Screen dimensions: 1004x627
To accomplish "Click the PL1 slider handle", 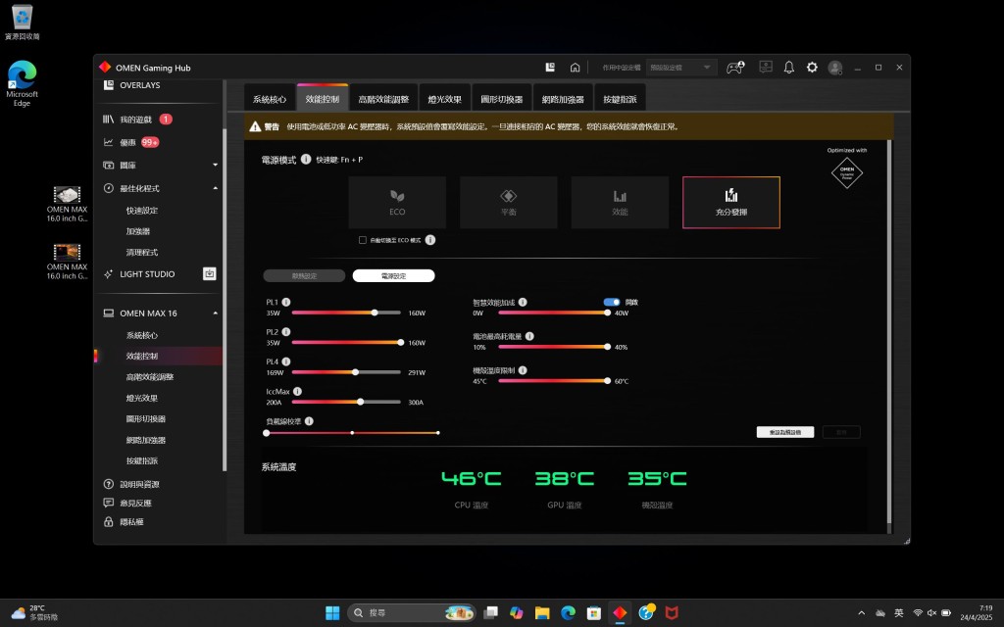I will click(x=375, y=313).
